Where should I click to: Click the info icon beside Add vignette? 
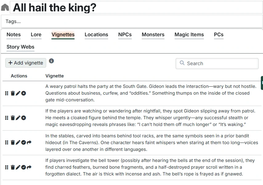point(51,61)
